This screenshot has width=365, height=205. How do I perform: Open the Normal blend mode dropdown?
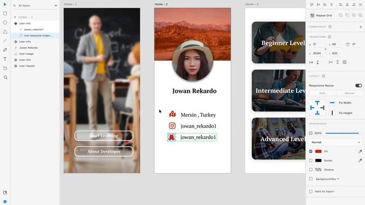[x=335, y=142]
